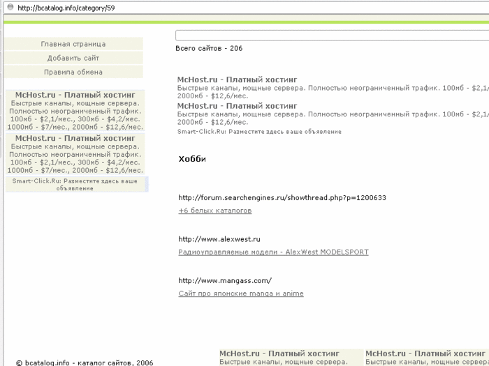Open the bottom-right McHost.ru footer ad
The image size is (489, 366).
[x=427, y=357]
